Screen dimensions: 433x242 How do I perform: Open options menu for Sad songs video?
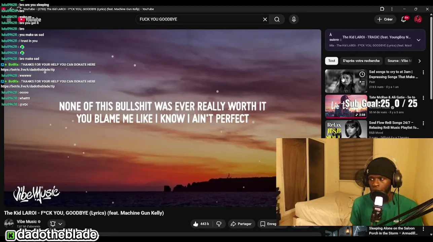423,72
